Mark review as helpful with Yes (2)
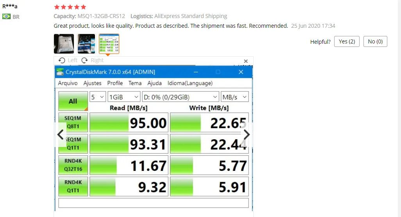This screenshot has width=401, height=217. point(347,41)
